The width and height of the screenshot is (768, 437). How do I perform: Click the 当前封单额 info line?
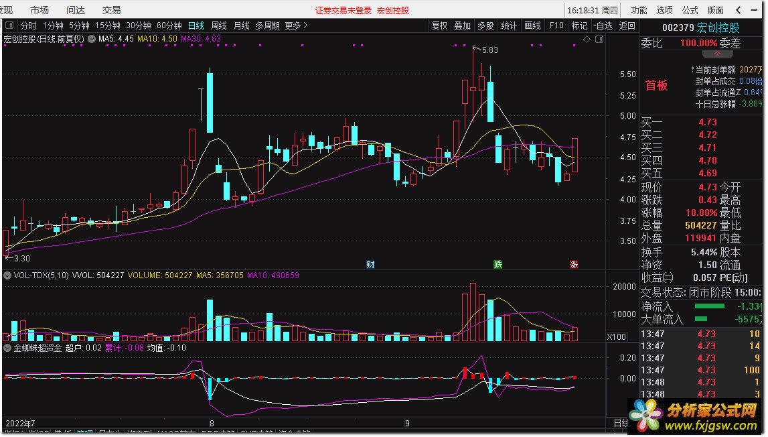pos(728,70)
